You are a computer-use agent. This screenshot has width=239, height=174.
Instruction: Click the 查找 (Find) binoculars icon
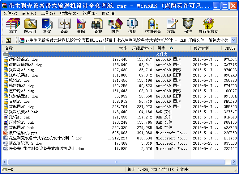pos(97,24)
